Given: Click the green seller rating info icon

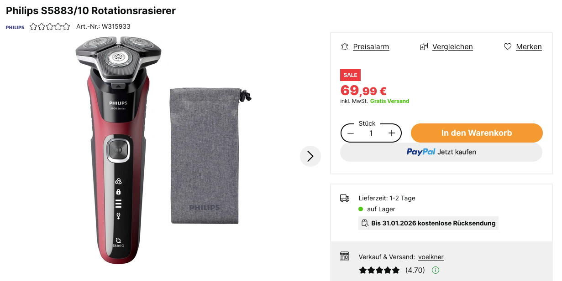Looking at the screenshot, I should click(x=436, y=270).
